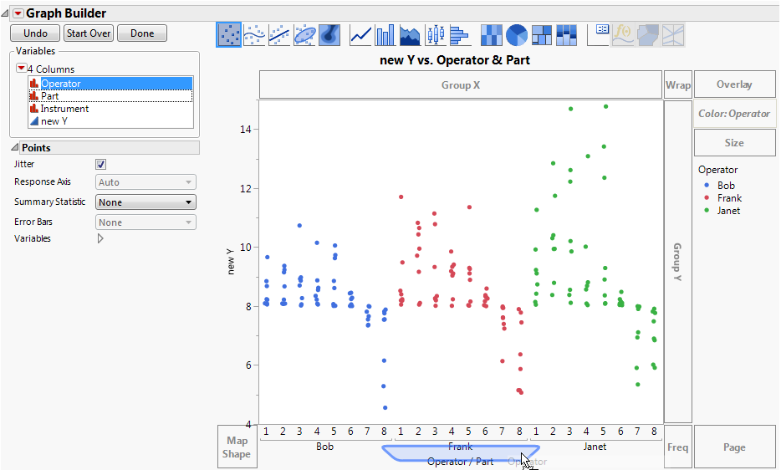781x470 pixels.
Task: Open the Columns red triangle menu
Action: click(21, 69)
